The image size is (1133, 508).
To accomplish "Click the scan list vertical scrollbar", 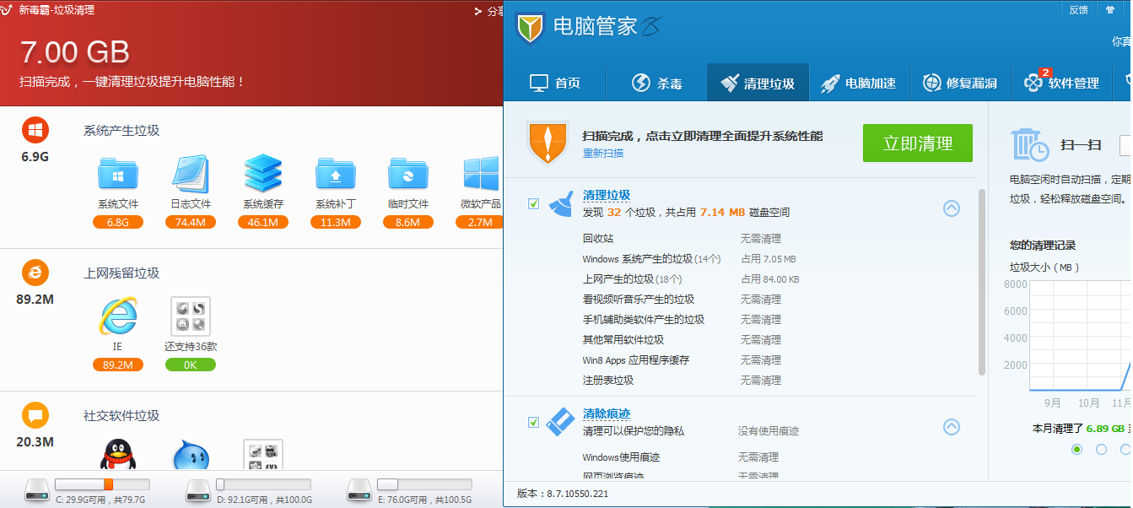I will pyautogui.click(x=981, y=282).
